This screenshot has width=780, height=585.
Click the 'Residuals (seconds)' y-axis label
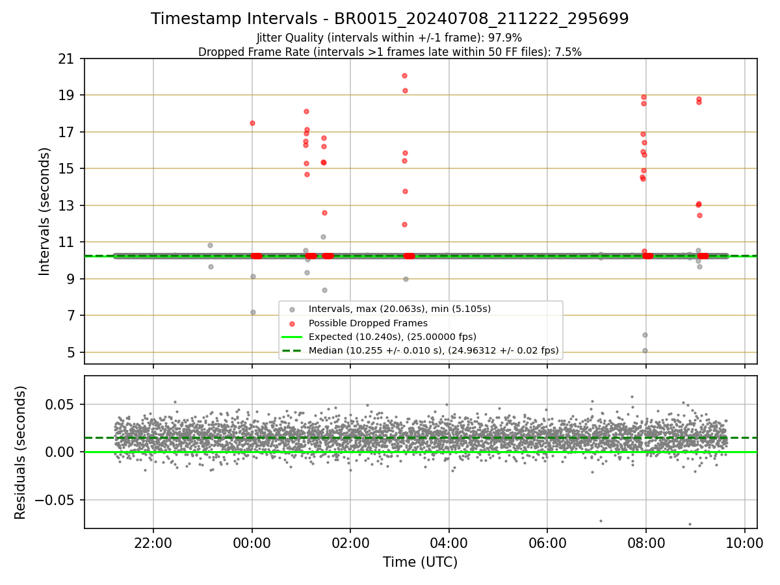point(21,452)
